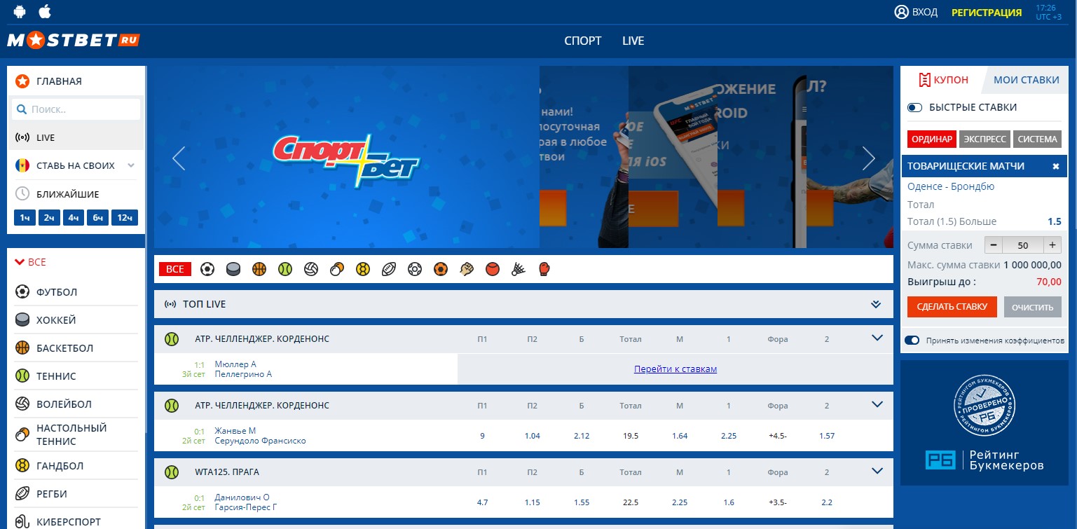Select the volleyball icon in the filter bar
This screenshot has width=1077, height=529.
pyautogui.click(x=311, y=269)
